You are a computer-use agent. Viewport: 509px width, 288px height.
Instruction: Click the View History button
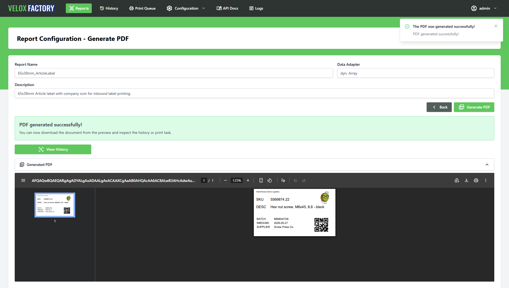click(53, 149)
